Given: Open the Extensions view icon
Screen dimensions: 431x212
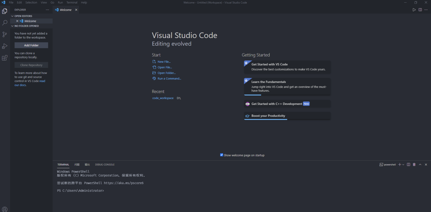Looking at the screenshot, I should pyautogui.click(x=5, y=58).
